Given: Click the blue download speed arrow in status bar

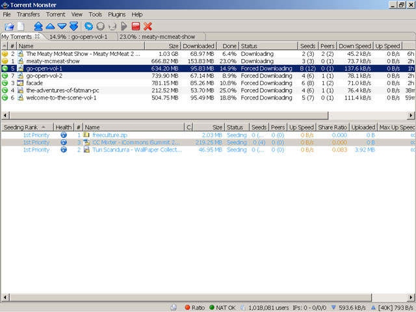Looking at the screenshot, I should pos(333,307).
